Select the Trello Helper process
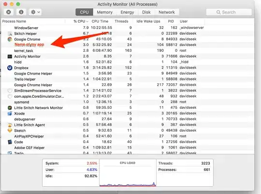The image size is (261, 194). pyautogui.click(x=128, y=79)
